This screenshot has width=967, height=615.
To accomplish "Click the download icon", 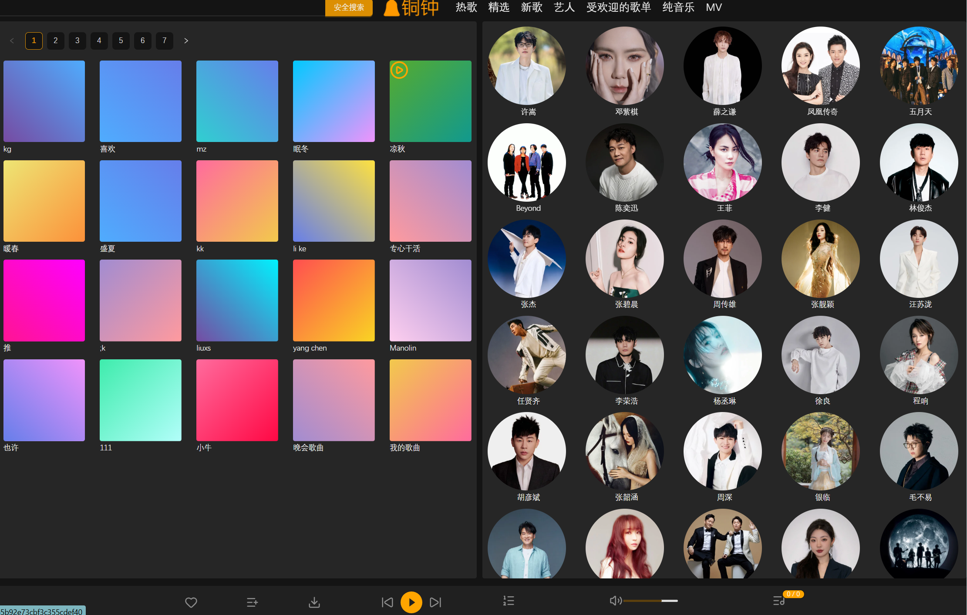I will pyautogui.click(x=314, y=602).
